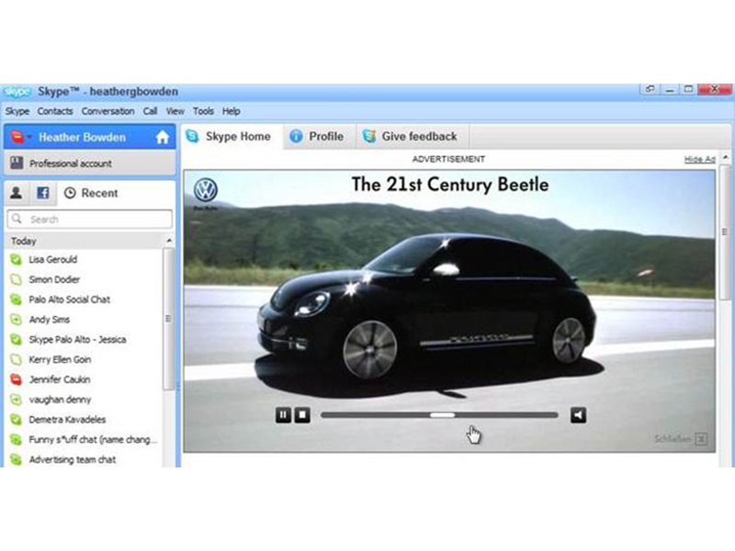Image resolution: width=735 pixels, height=551 pixels.
Task: Click Andy Sims' status icon
Action: coord(16,320)
